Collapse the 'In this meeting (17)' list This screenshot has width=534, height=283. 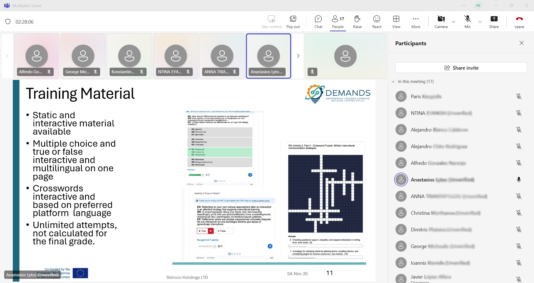[393, 82]
